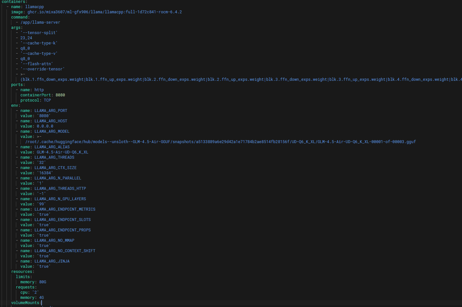Place cursor on '--tensor-split' argument
The image size is (462, 307).
(39, 33)
